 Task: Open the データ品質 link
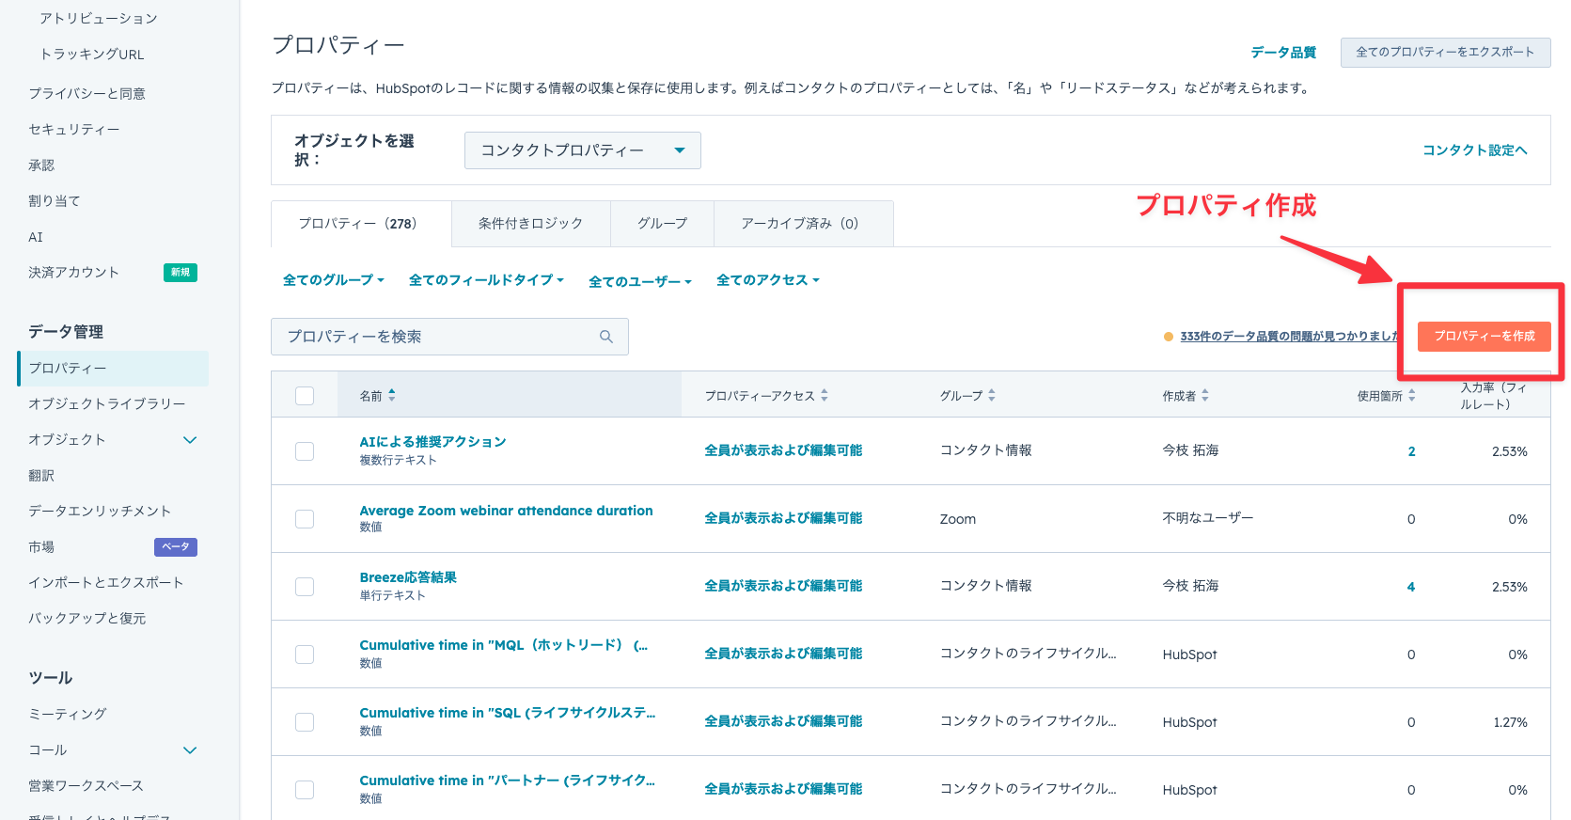click(1282, 53)
